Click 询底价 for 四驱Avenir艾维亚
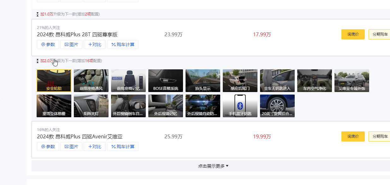 [x=353, y=136]
